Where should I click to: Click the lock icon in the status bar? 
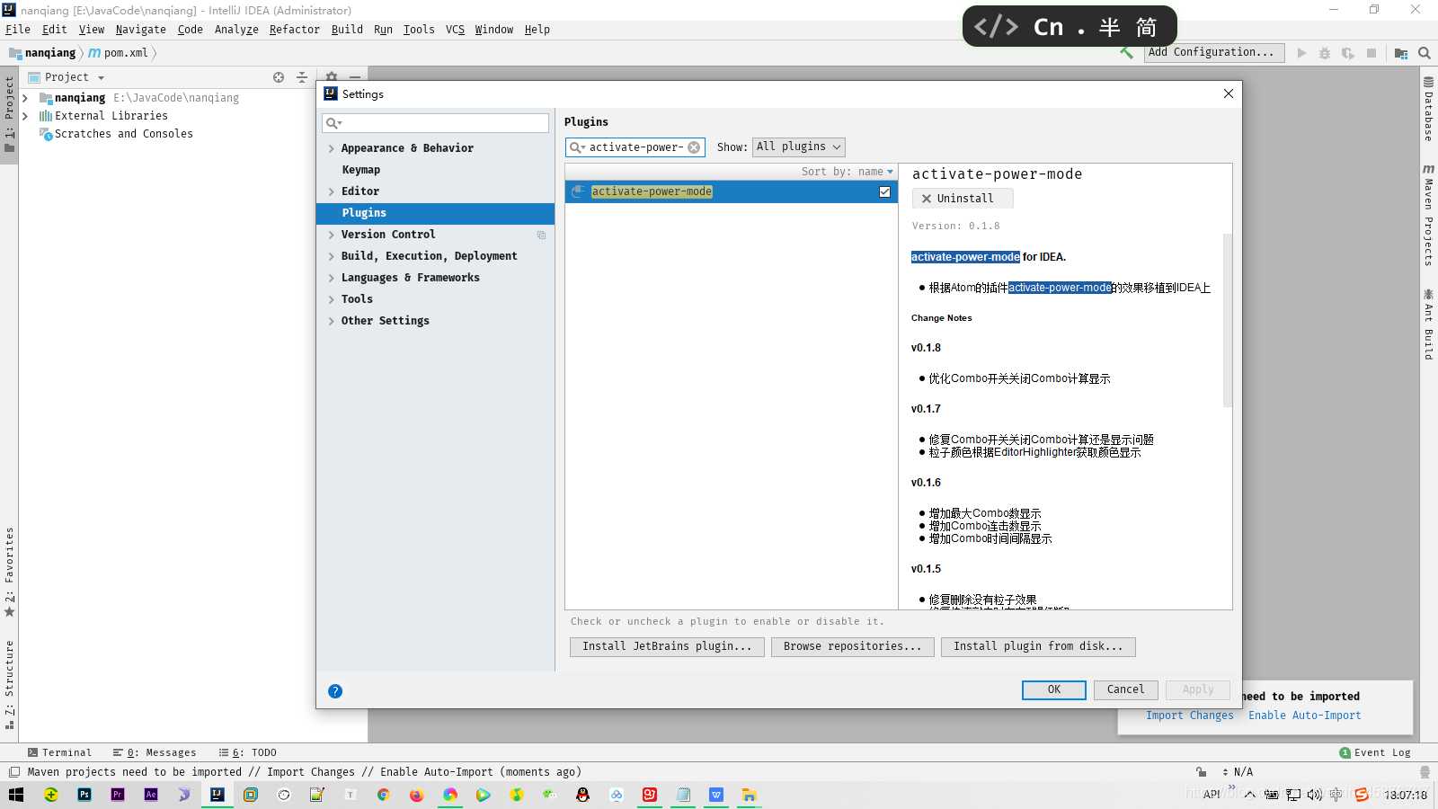click(x=1202, y=772)
